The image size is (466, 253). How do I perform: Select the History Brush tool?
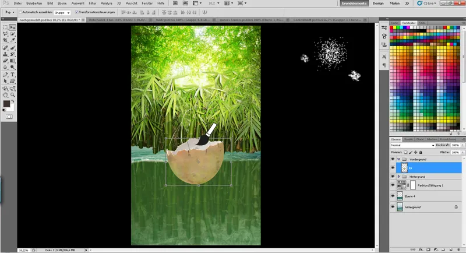coord(12,54)
